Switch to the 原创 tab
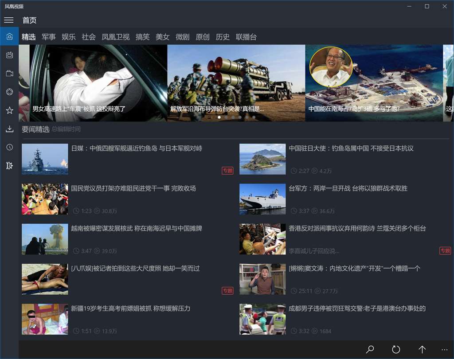This screenshot has width=454, height=359. click(x=202, y=37)
